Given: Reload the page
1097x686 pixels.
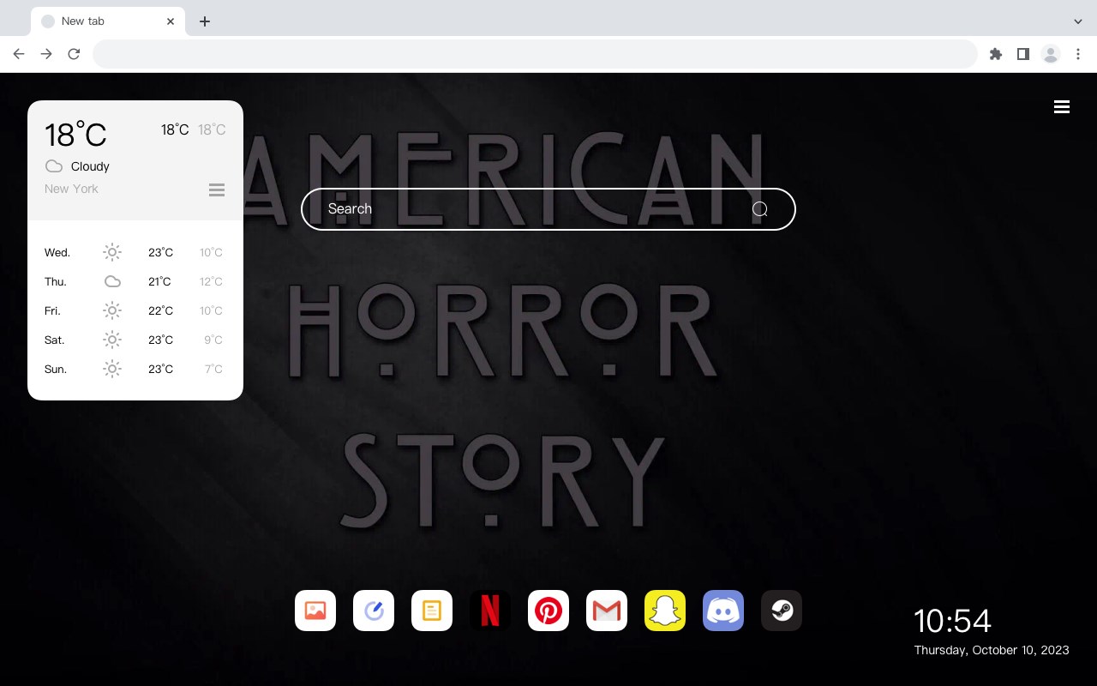Looking at the screenshot, I should [x=74, y=54].
